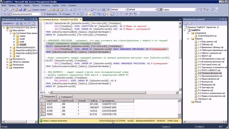Collapse the Базы данных folder
Image resolution: width=229 pixels, height=129 pixels.
point(7,30)
